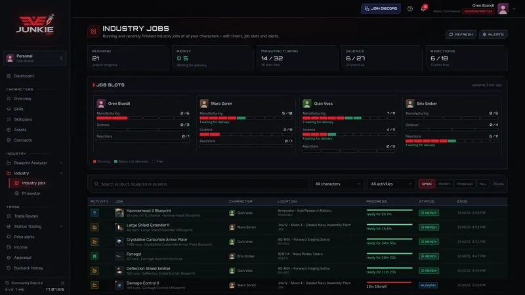Viewport: 525px width, 295px height.
Task: Click the Skill plans sidebar icon
Action: click(x=9, y=119)
